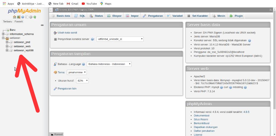The height and width of the screenshot is (136, 276).
Task: Expand the setiawan_web database node
Action: tap(7, 46)
